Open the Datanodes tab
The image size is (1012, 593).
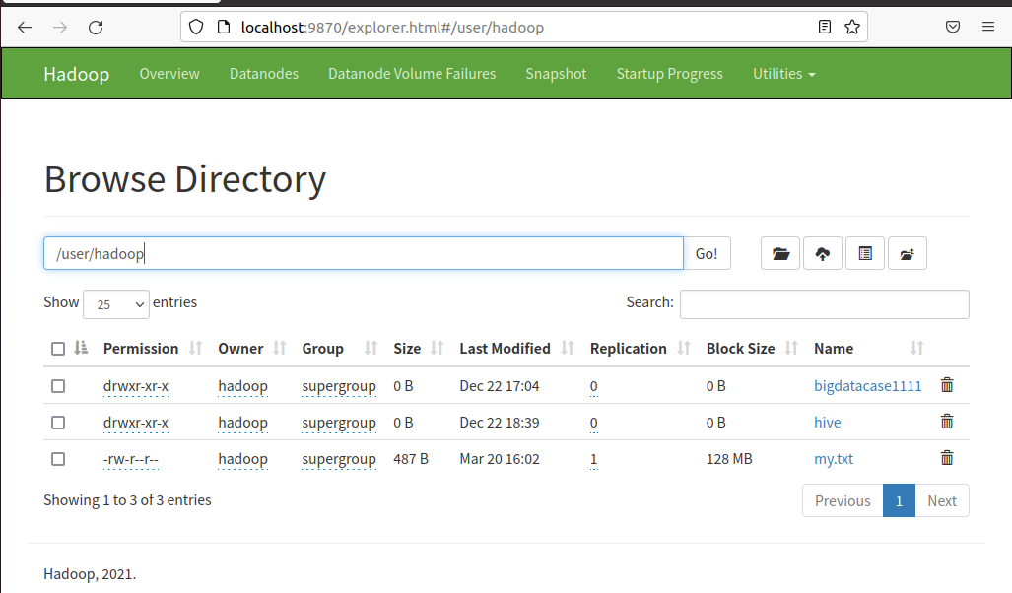coord(263,74)
